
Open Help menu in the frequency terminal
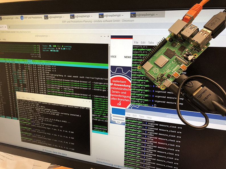pyautogui.click(x=149, y=118)
